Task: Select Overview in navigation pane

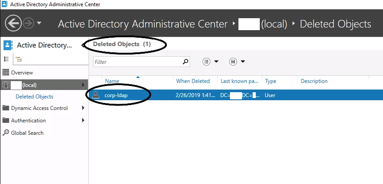Action: (22, 73)
